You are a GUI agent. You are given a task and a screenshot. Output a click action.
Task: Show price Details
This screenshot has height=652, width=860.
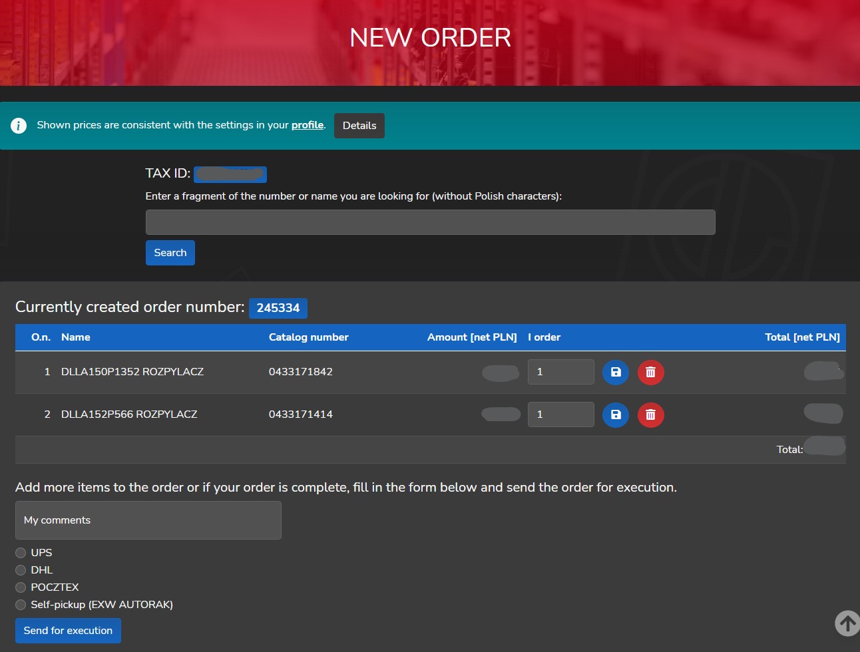(x=359, y=126)
